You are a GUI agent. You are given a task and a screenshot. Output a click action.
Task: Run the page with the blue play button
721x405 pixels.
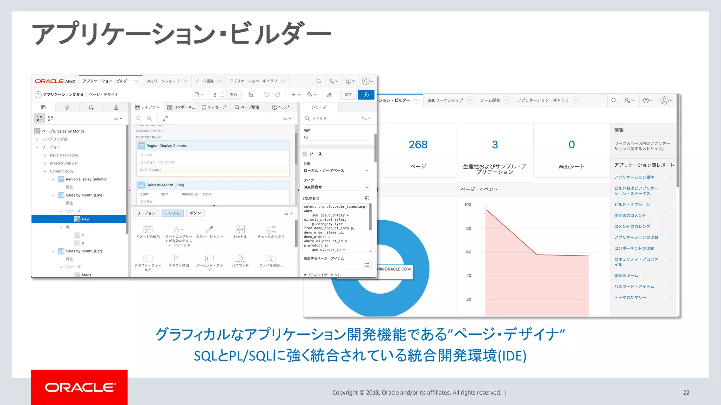click(x=366, y=95)
